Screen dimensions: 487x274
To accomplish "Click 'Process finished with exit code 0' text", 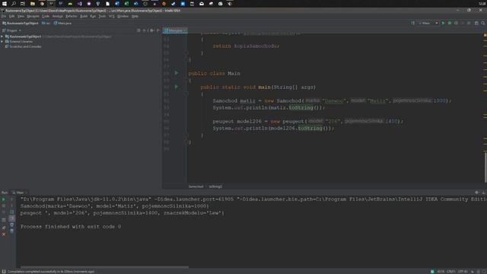I will point(71,227).
